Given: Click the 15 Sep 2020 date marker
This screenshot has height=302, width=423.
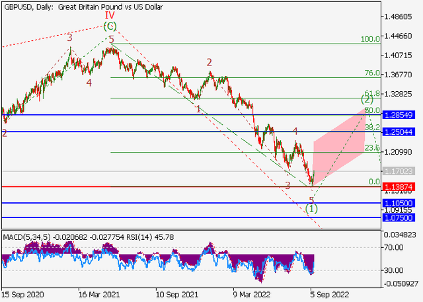Looking at the screenshot, I should [x=22, y=294].
